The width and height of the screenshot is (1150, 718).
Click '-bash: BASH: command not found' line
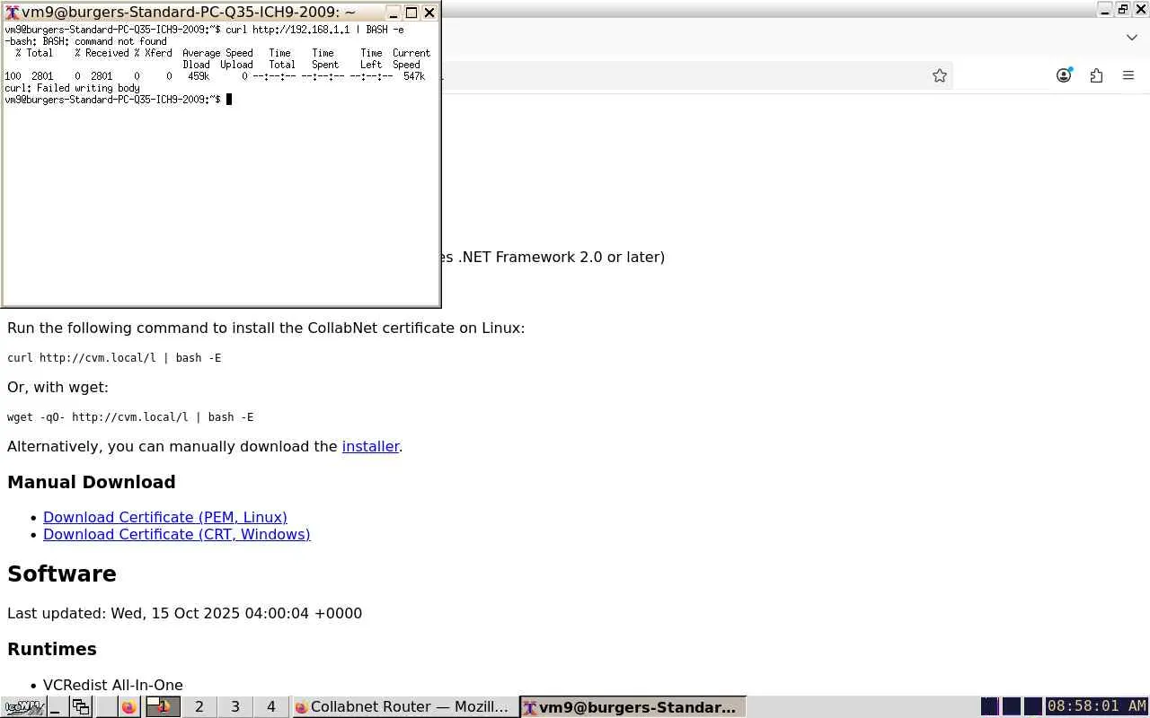(85, 41)
